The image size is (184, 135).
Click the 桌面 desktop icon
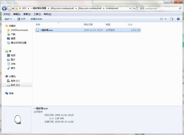[x=8, y=38]
